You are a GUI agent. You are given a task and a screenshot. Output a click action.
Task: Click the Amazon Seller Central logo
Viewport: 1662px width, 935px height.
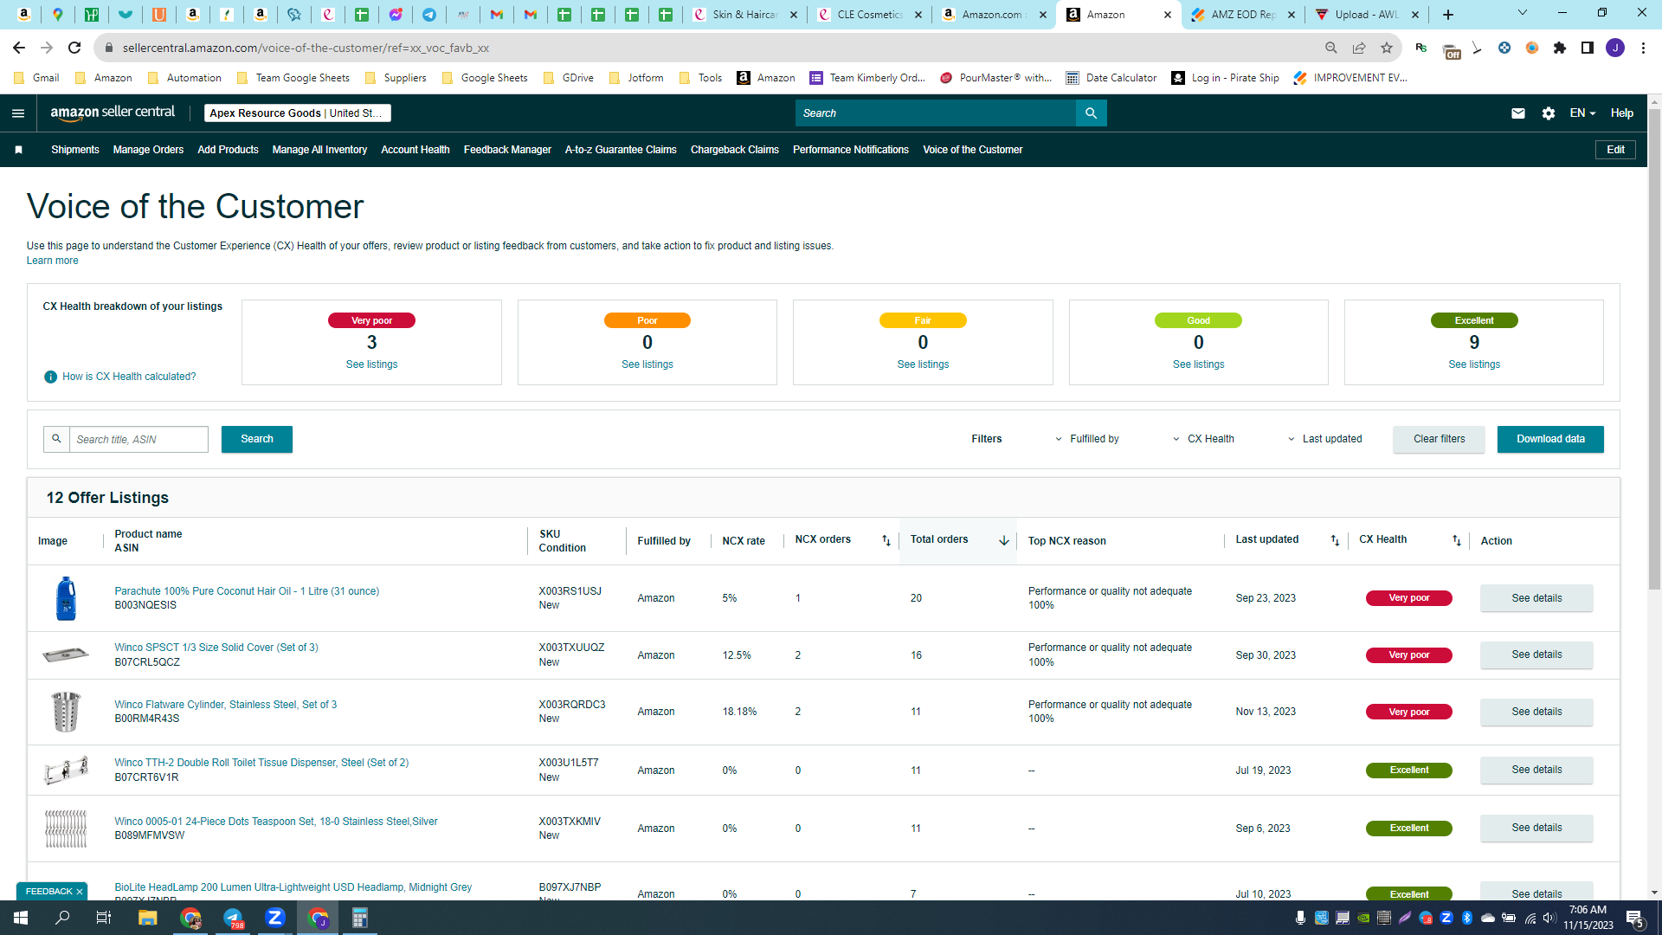[113, 113]
